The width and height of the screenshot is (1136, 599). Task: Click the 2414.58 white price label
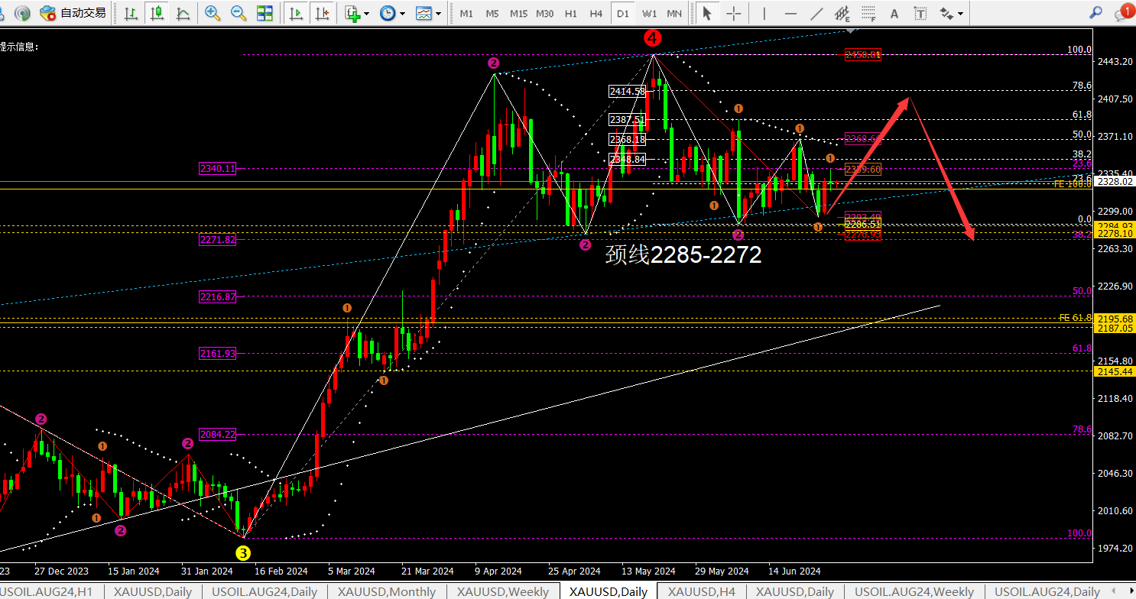click(628, 91)
